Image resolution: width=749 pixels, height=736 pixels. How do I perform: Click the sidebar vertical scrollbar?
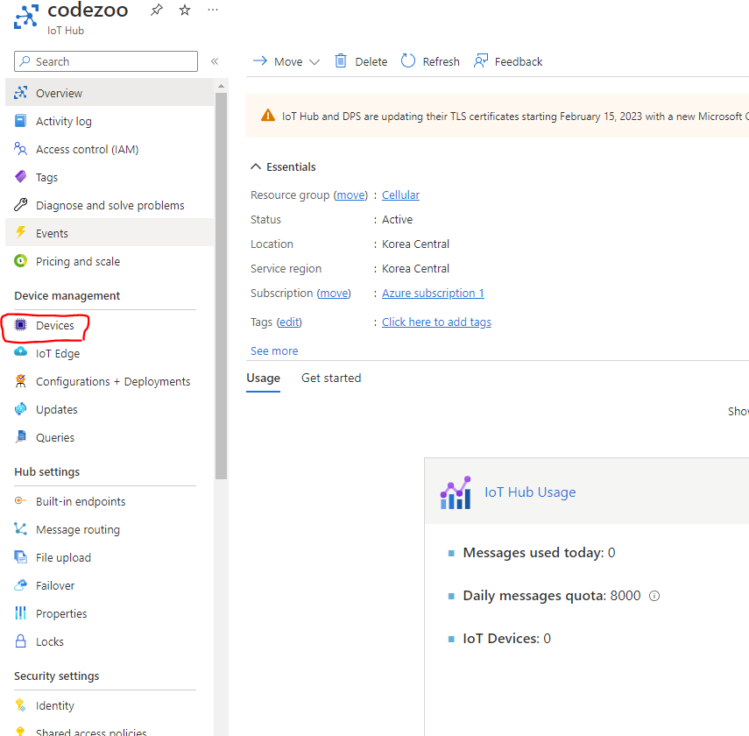coord(221,286)
